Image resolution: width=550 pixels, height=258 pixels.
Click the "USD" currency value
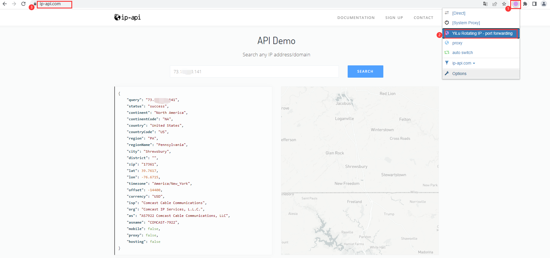pos(157,196)
